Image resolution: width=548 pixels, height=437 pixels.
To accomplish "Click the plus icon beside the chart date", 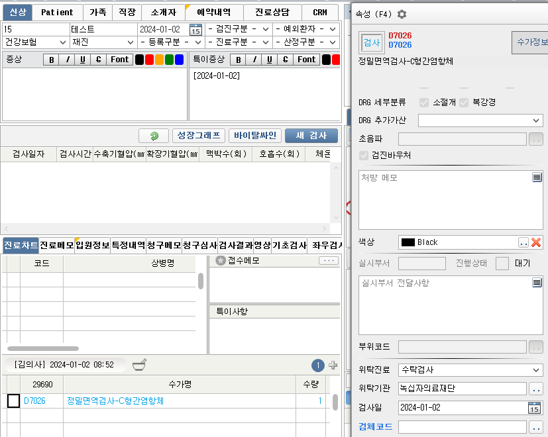I will tap(333, 365).
